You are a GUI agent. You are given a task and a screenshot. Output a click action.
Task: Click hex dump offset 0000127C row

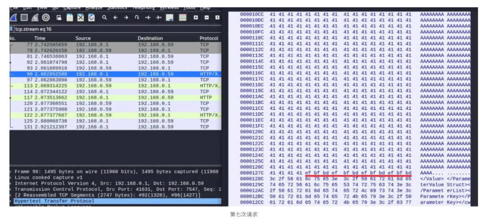(355, 173)
